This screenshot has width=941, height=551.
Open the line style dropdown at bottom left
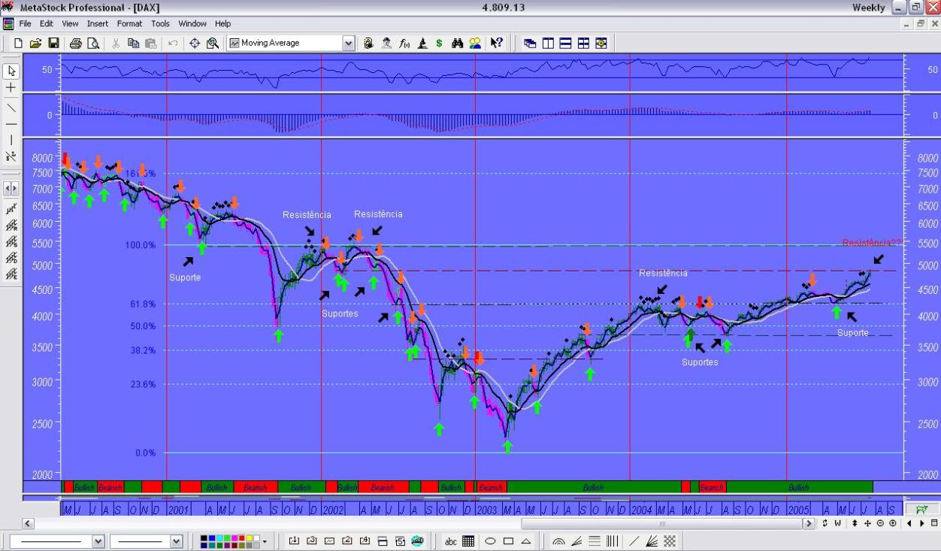tap(98, 540)
